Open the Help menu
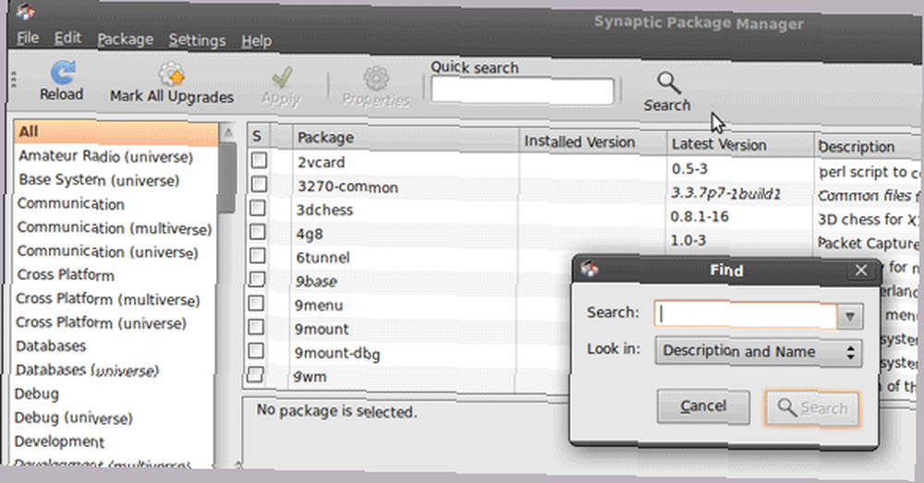Viewport: 924px width, 483px height. [x=256, y=42]
